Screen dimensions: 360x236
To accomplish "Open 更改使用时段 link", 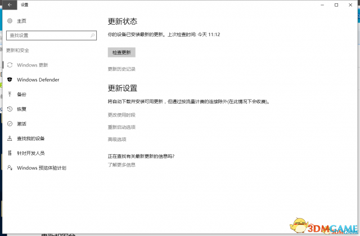I will 121,115.
